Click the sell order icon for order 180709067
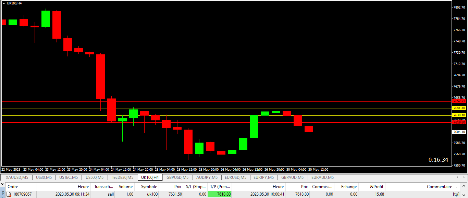 9,194
